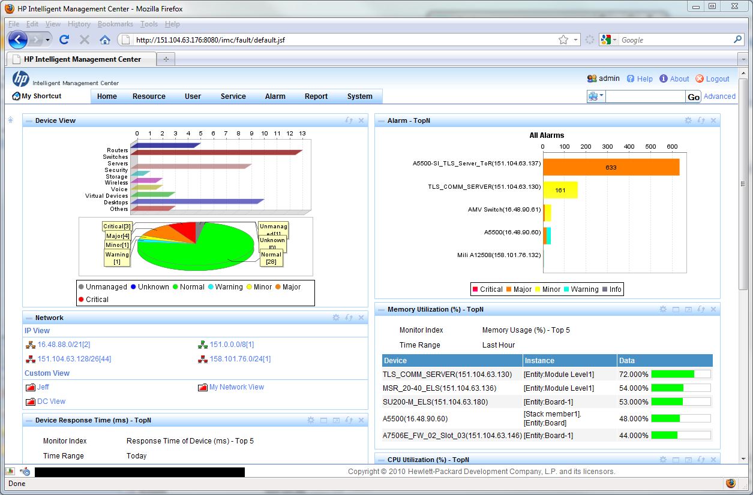The height and width of the screenshot is (495, 753).
Task: Open Memory Utilization settings gear
Action: tap(663, 309)
